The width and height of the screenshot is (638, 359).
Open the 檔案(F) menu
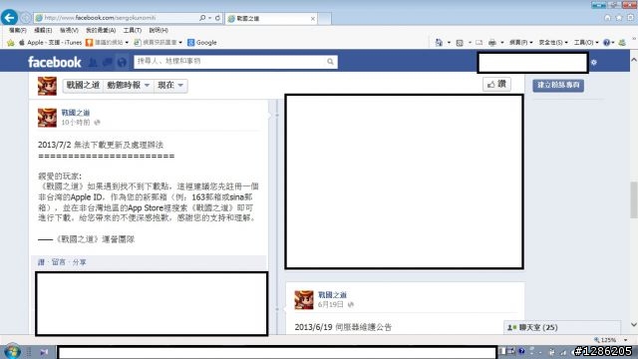[x=18, y=31]
